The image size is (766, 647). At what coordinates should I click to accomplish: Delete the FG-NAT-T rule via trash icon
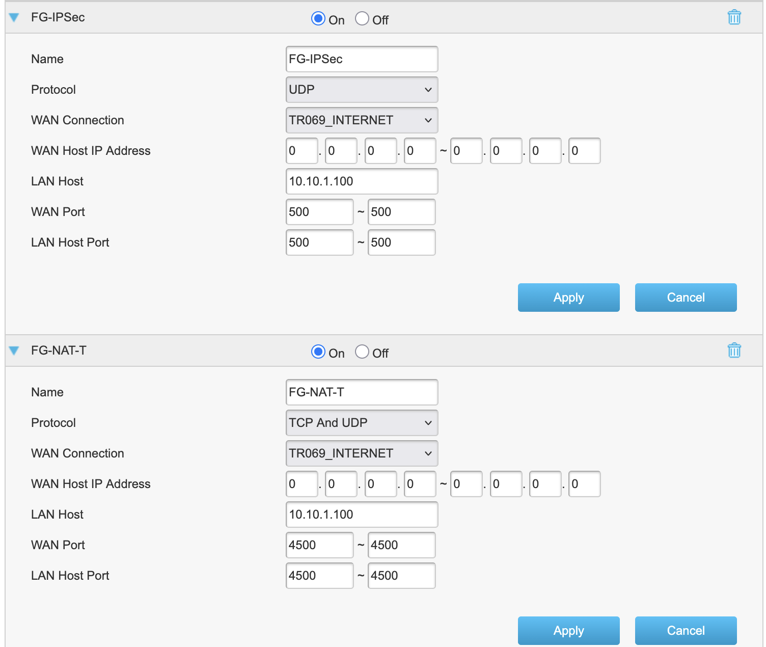click(734, 351)
